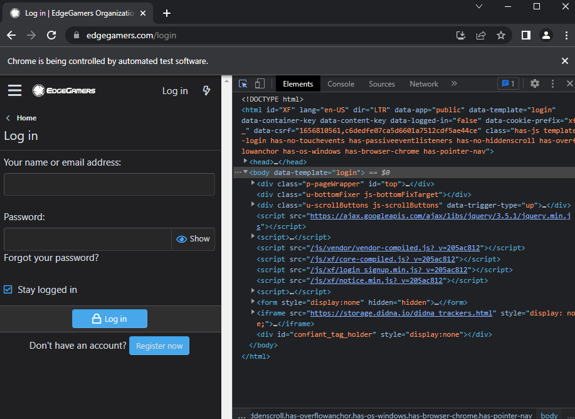Image resolution: width=575 pixels, height=419 pixels.
Task: Click the Log in link in site header
Action: [x=175, y=90]
